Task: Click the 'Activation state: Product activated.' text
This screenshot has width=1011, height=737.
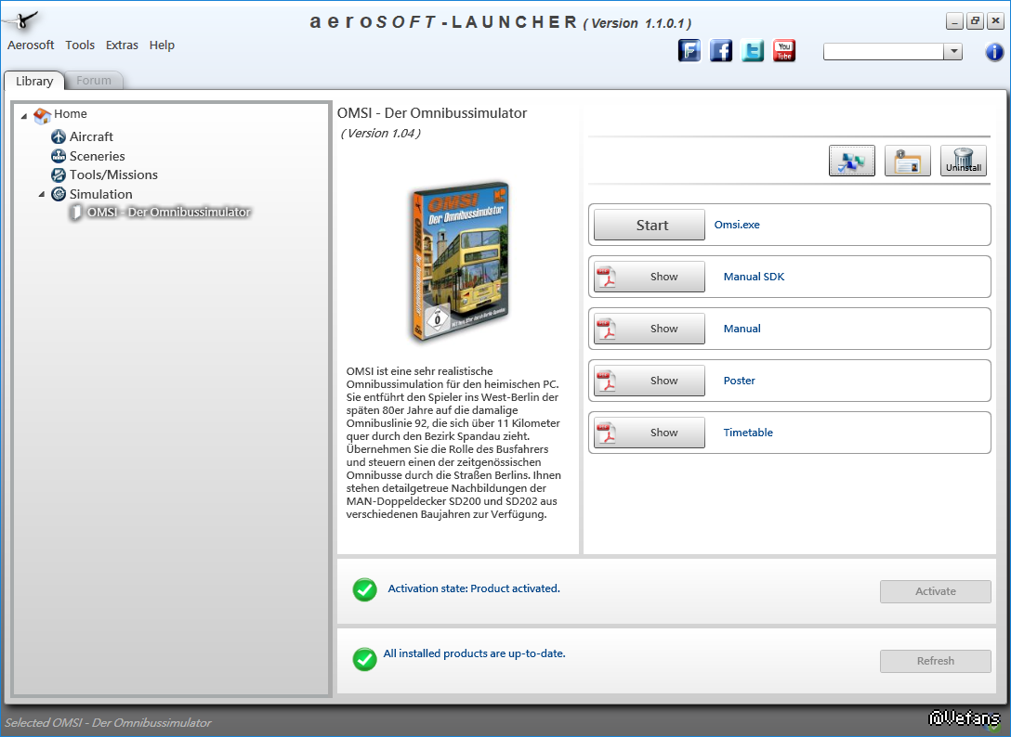Action: [x=474, y=588]
